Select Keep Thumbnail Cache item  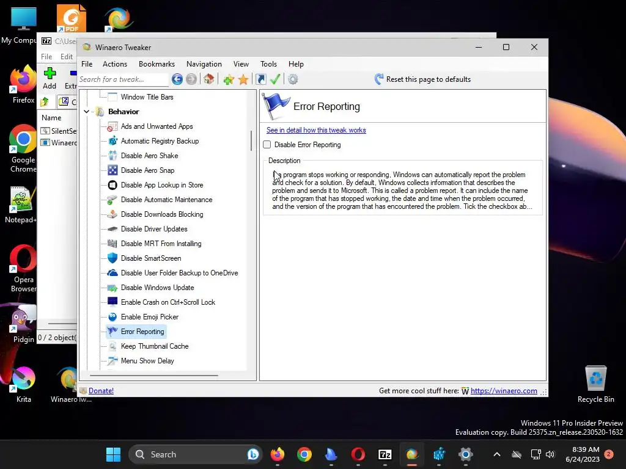coord(155,346)
